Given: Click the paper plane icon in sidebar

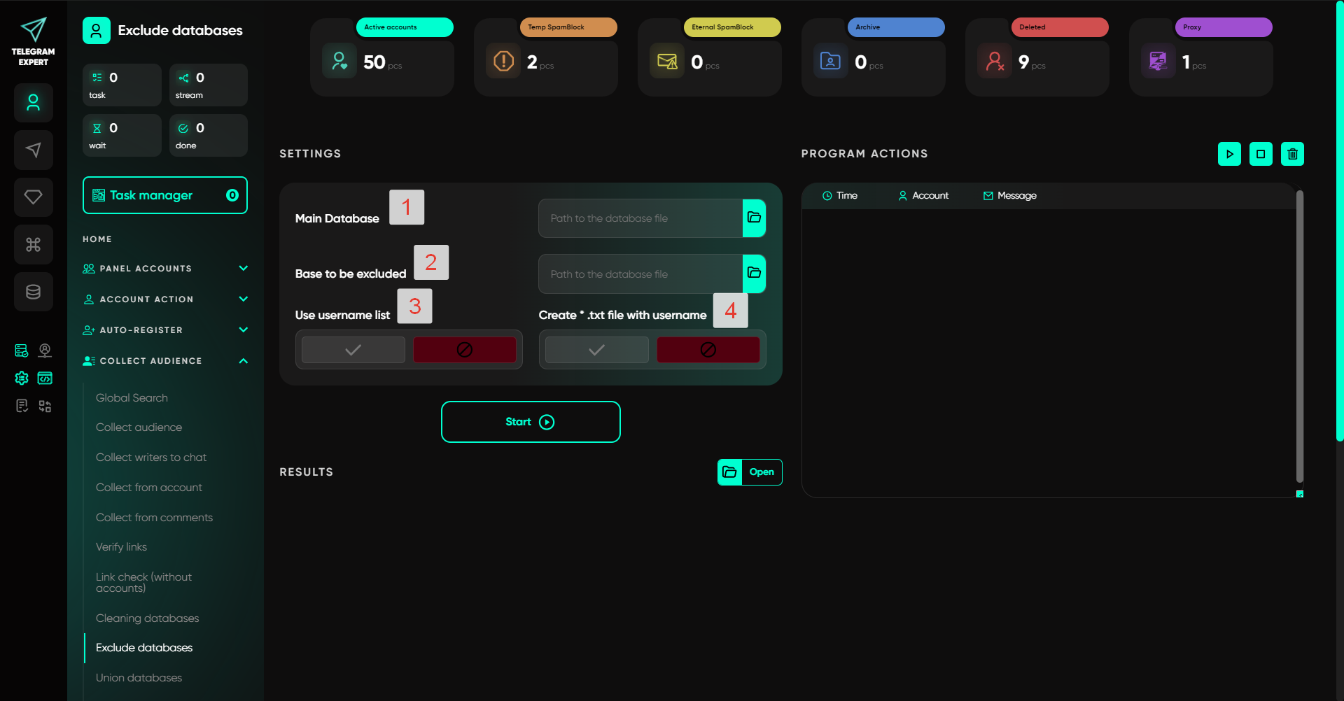Looking at the screenshot, I should tap(33, 150).
